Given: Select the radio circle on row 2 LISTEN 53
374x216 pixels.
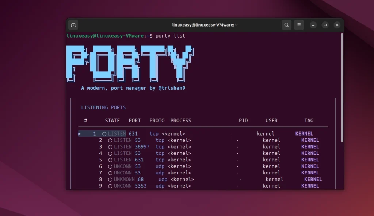Looking at the screenshot, I should click(110, 140).
